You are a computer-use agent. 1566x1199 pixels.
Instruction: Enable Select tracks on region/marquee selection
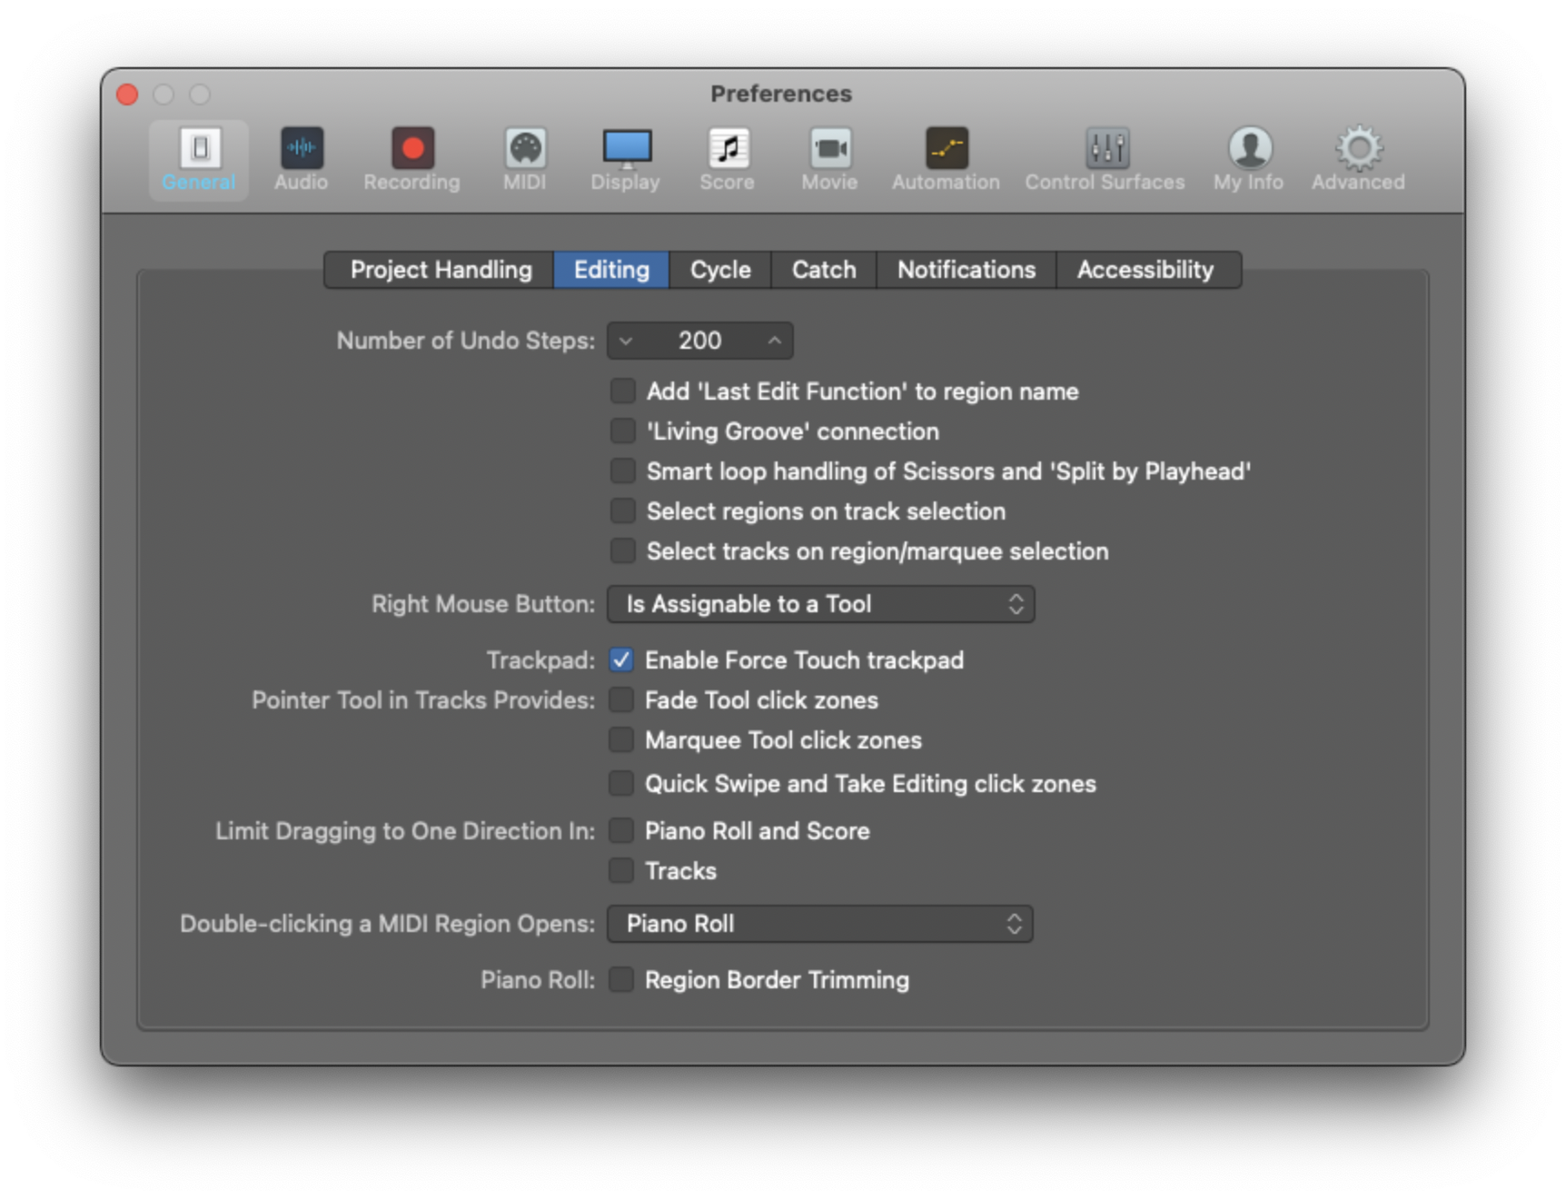(x=622, y=551)
